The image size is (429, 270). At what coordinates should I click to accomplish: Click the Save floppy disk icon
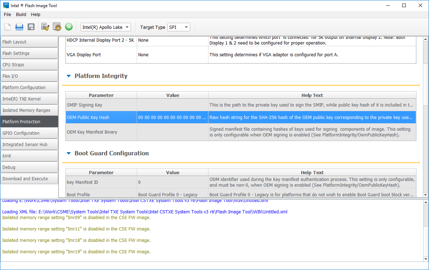click(x=31, y=27)
